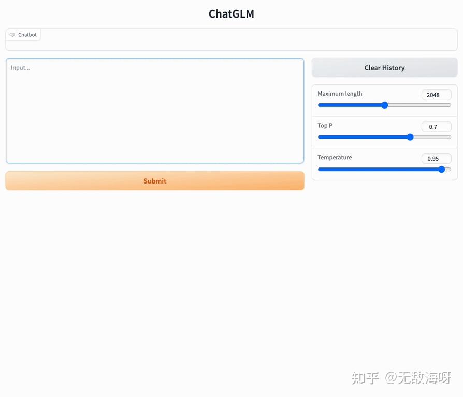Click the Temperature slider handle
Screen dimensions: 463x397
(x=442, y=169)
